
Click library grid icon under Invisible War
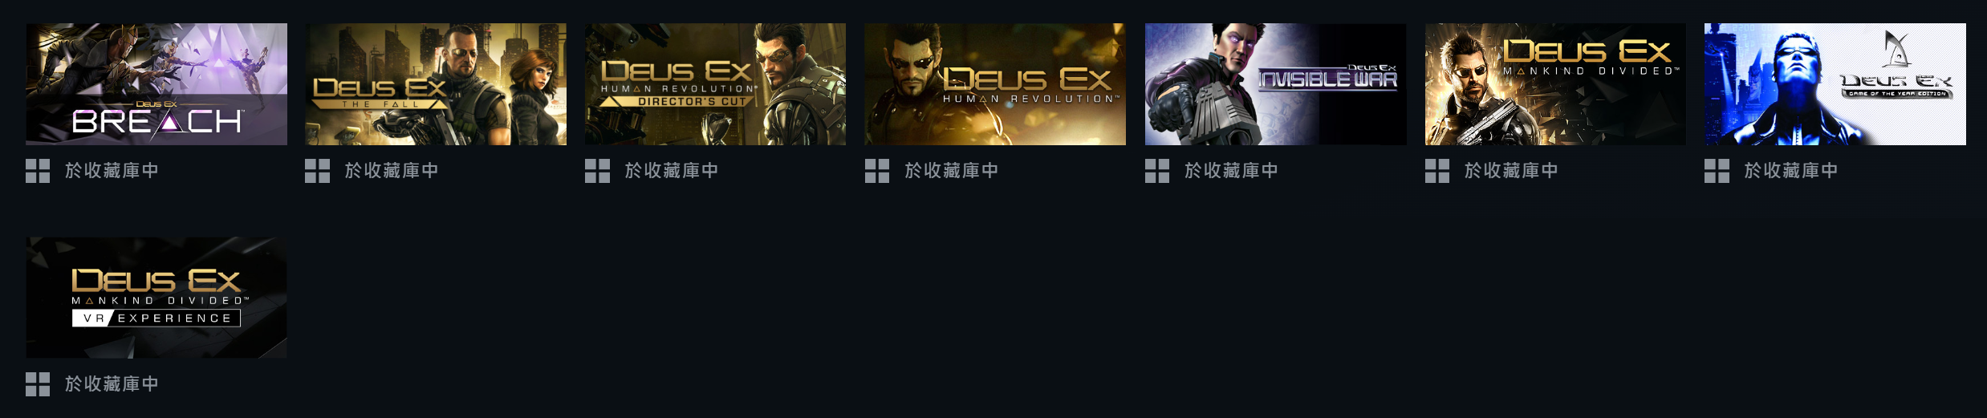click(1157, 171)
